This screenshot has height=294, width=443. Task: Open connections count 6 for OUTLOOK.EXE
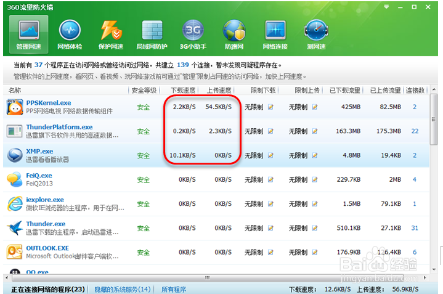(415, 252)
